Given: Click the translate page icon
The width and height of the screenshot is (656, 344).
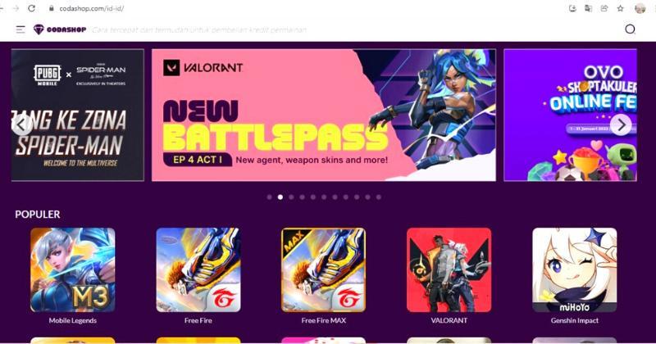Looking at the screenshot, I should pos(588,8).
